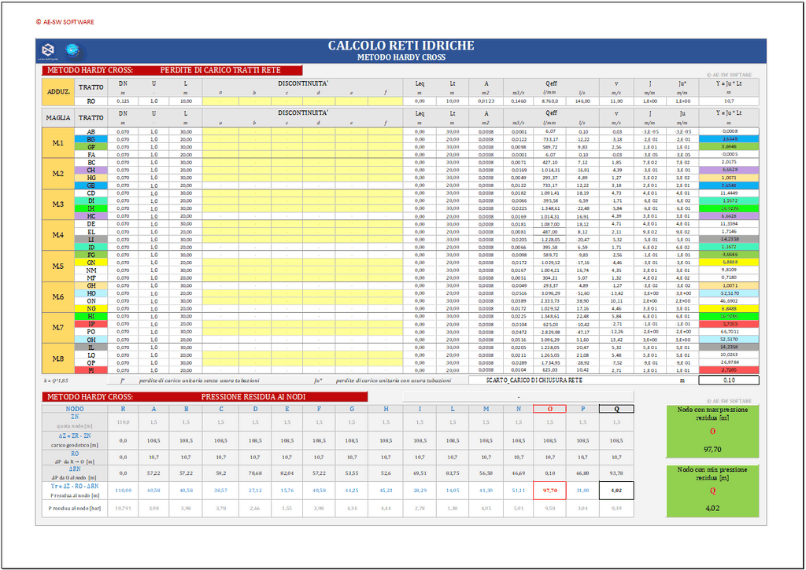This screenshot has width=806, height=570.
Task: Select the ADDUZ. header cell
Action: pos(58,91)
